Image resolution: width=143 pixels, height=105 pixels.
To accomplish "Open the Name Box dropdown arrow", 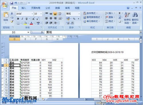I will pyautogui.click(x=28, y=32).
